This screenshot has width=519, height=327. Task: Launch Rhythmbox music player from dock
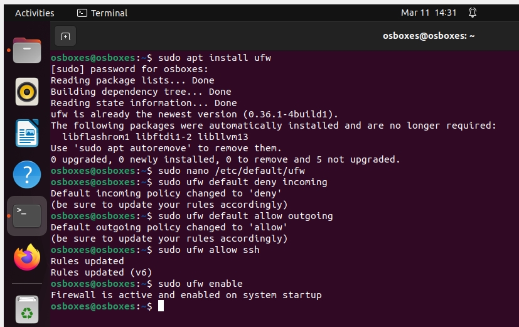(x=27, y=92)
